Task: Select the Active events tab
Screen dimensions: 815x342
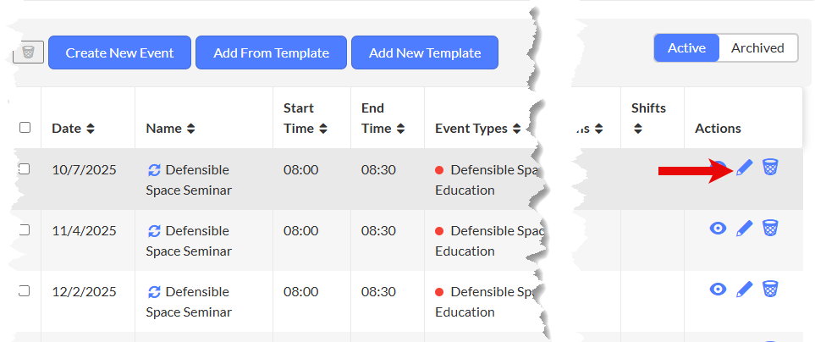Action: point(686,48)
